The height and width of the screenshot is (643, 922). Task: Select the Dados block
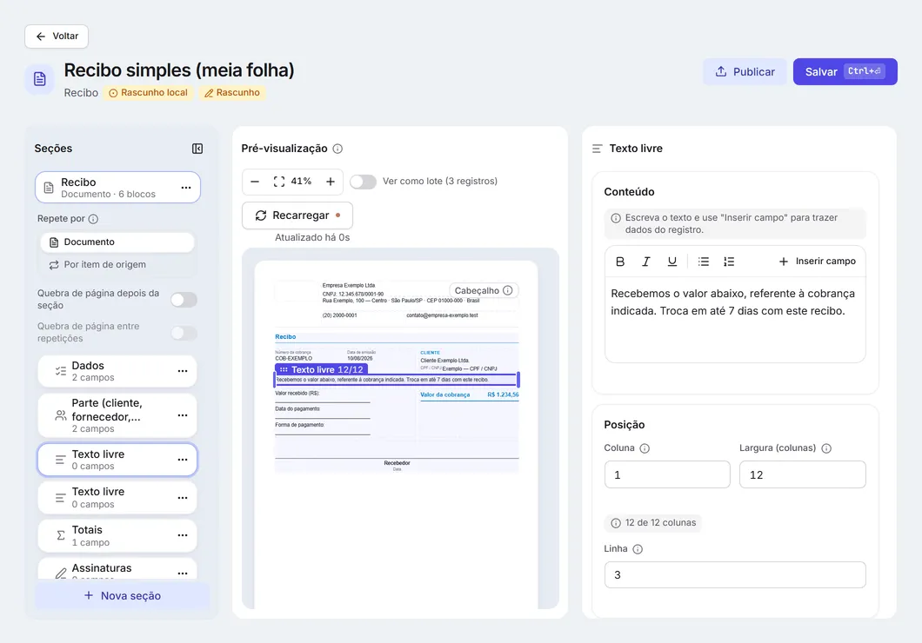pyautogui.click(x=117, y=371)
